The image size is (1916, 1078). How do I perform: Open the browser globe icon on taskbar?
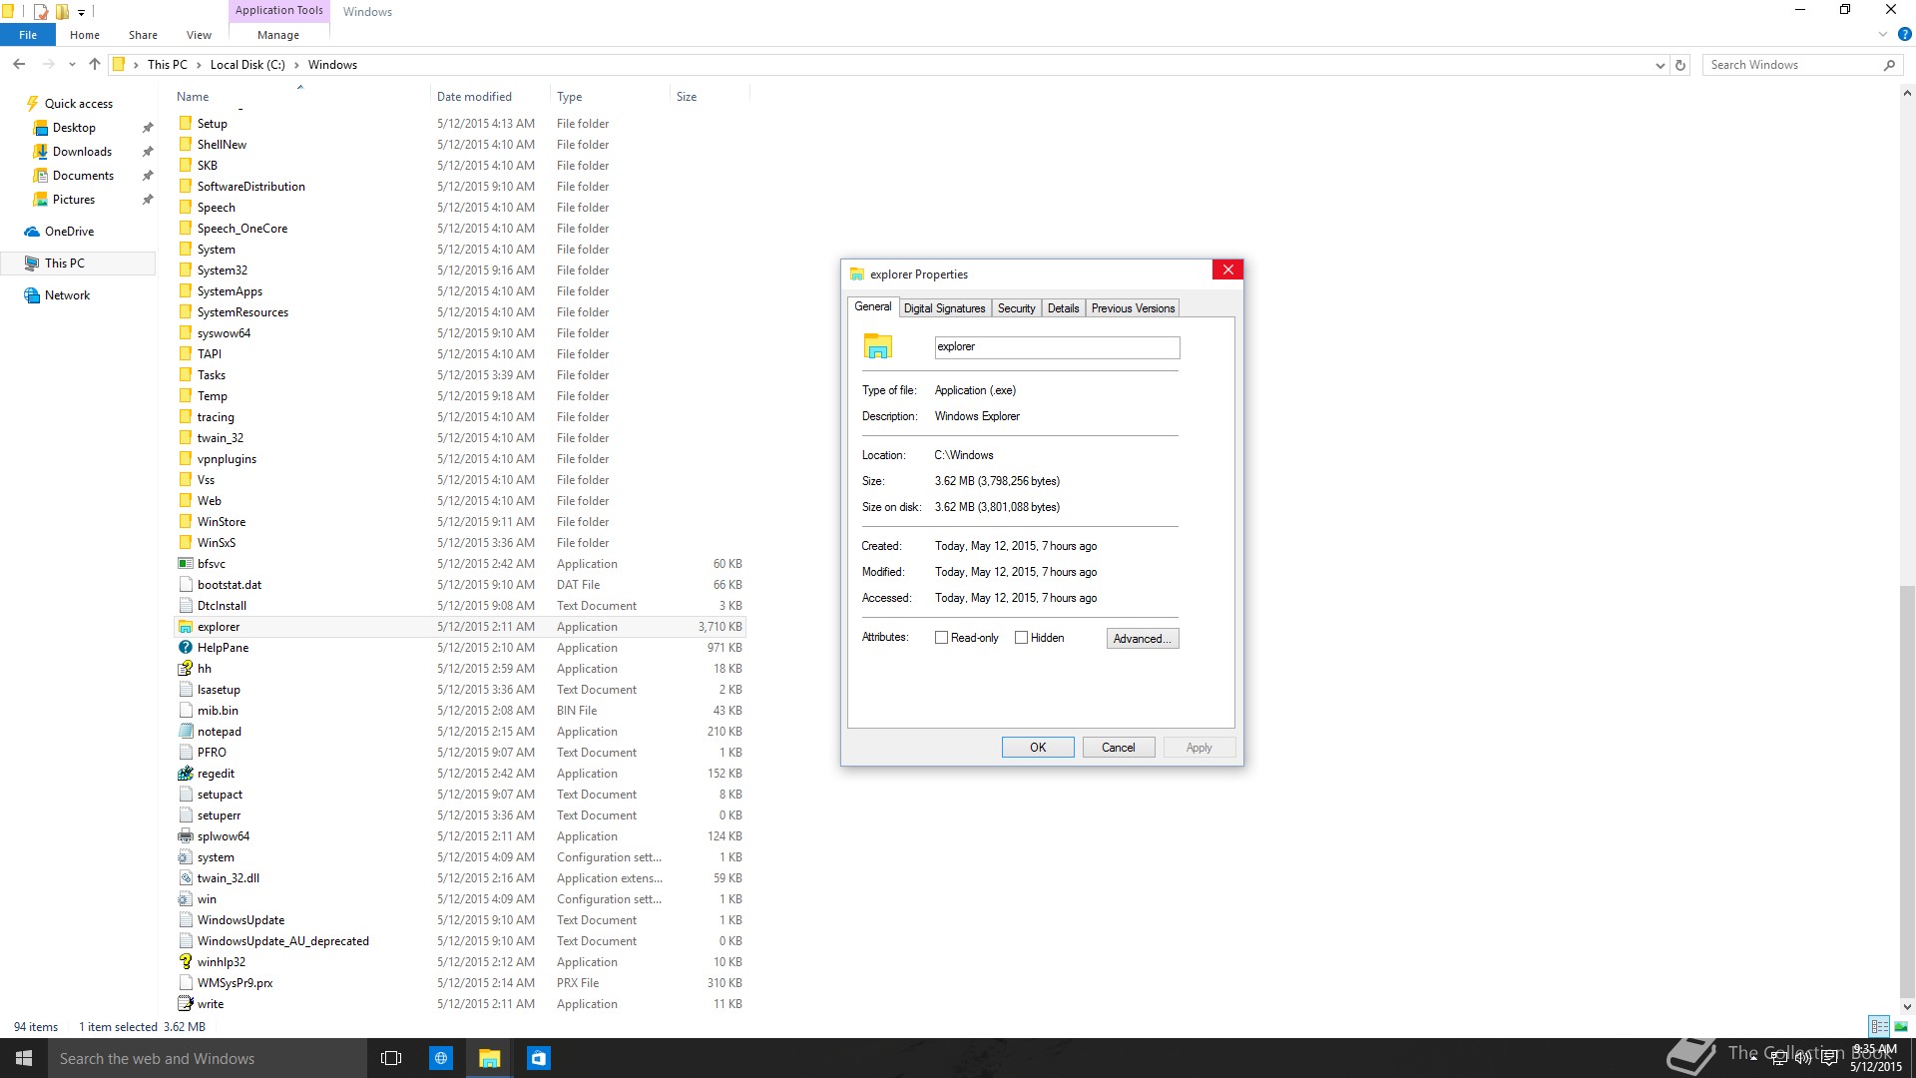click(x=441, y=1058)
